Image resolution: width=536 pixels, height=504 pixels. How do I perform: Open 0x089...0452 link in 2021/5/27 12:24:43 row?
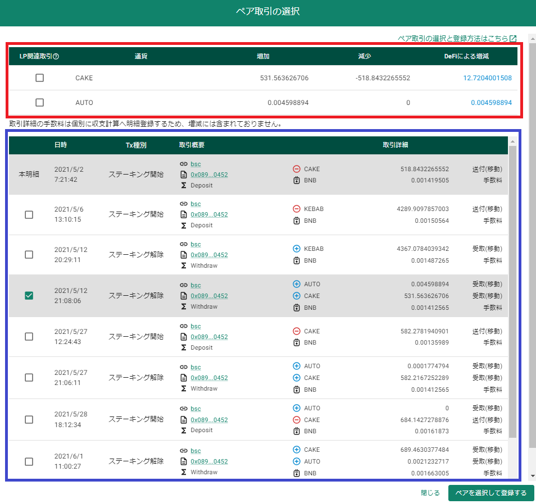(209, 337)
